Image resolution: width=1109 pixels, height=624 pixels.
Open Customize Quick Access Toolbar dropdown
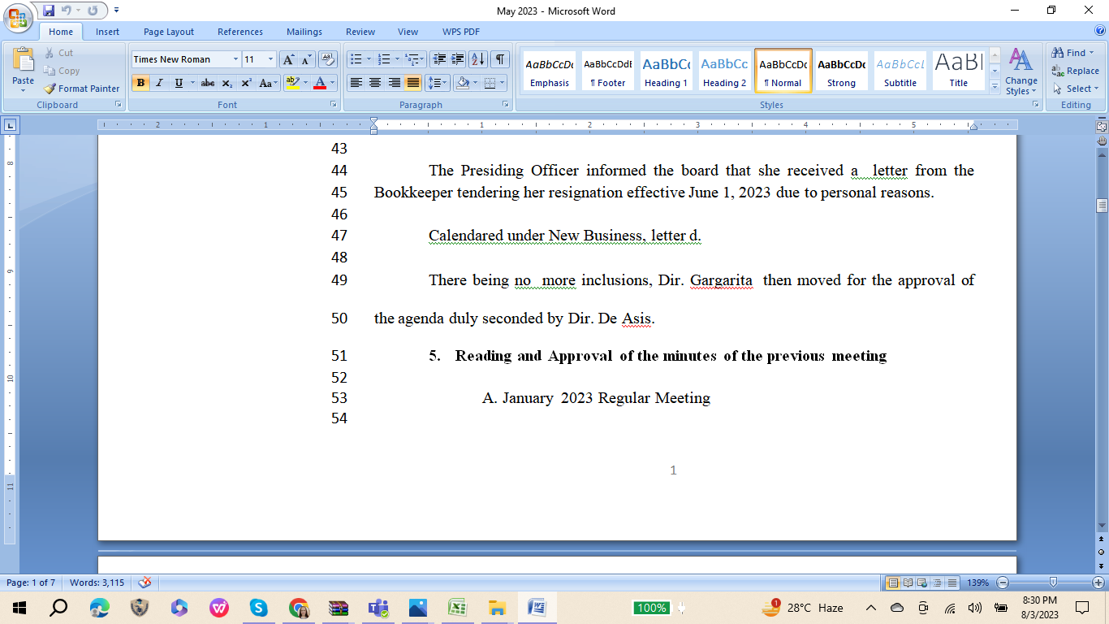116,11
